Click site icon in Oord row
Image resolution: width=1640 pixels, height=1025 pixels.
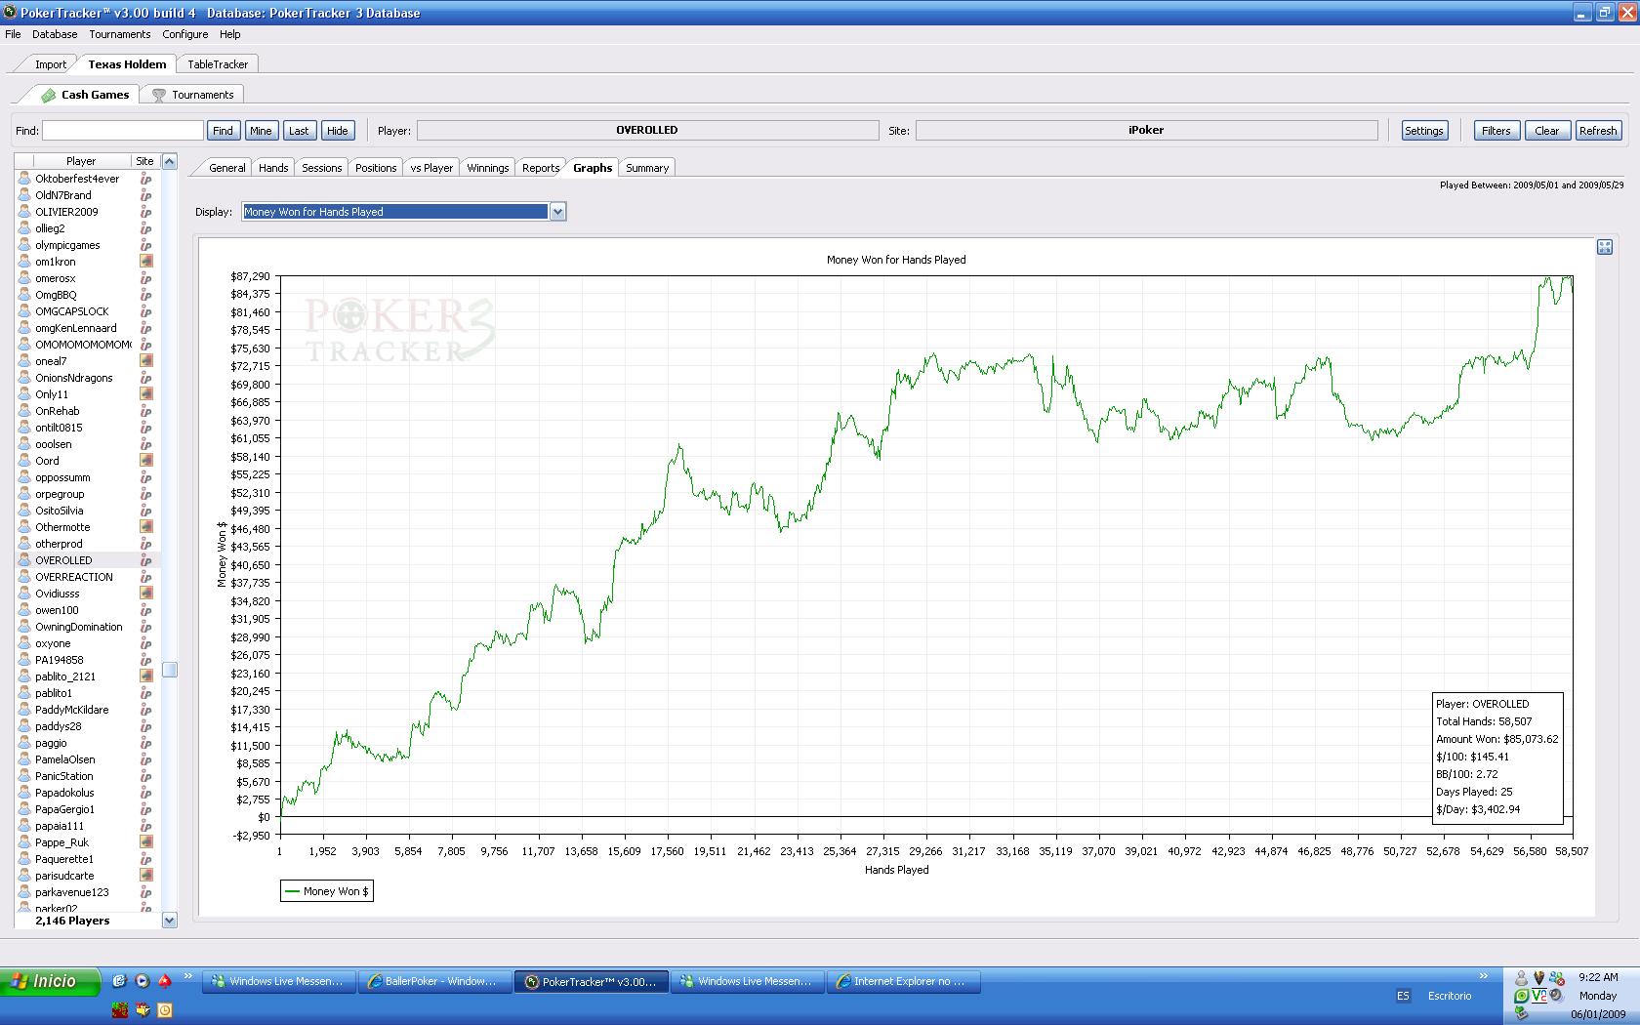[145, 461]
